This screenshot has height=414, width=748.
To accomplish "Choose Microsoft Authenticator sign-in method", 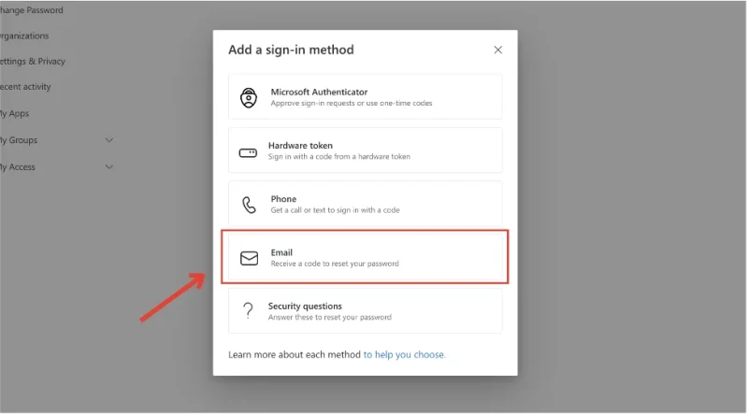I will (x=365, y=97).
